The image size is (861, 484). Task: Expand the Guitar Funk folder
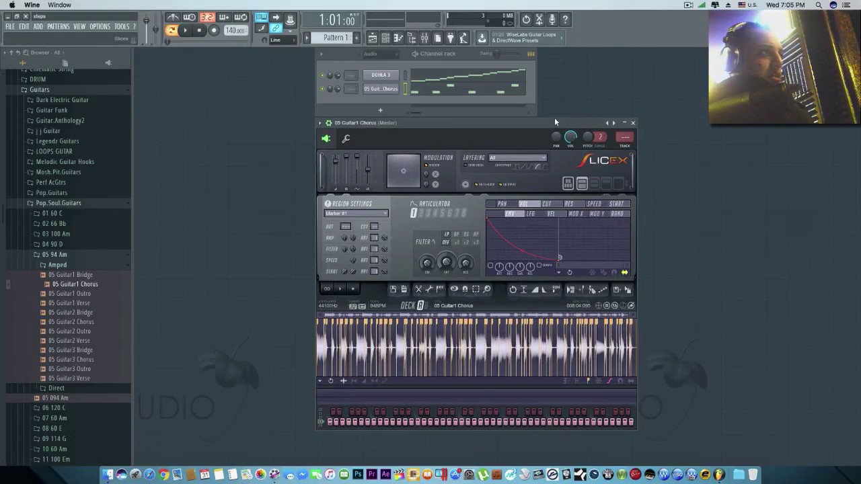pyautogui.click(x=52, y=110)
